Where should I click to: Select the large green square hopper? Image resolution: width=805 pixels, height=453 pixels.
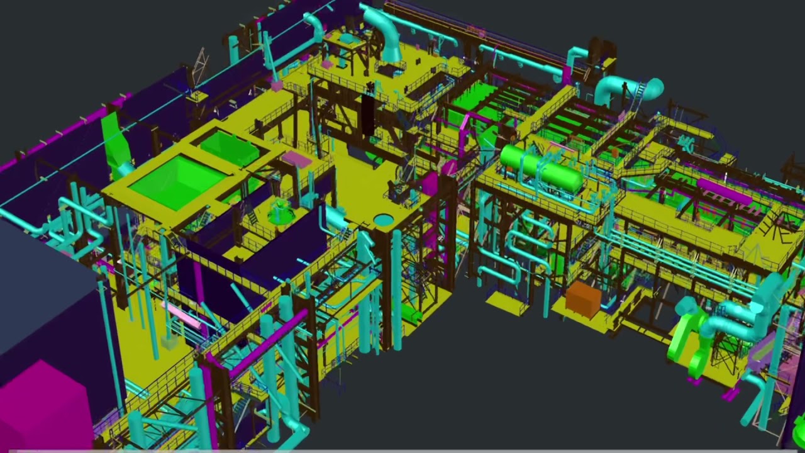[x=180, y=181]
